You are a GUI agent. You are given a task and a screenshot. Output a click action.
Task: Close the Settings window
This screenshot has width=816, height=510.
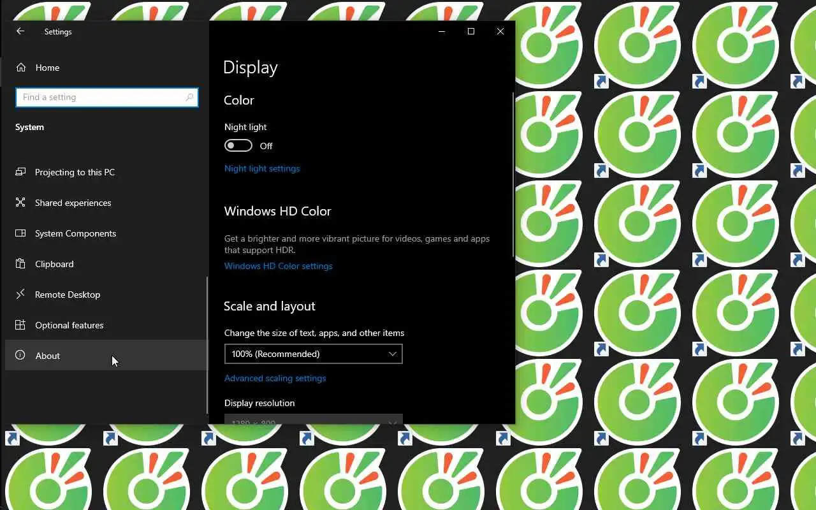(x=500, y=31)
